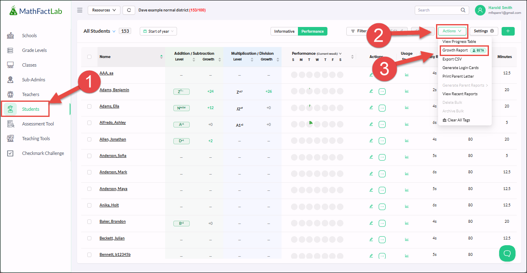Toggle the hamburger sidebar menu icon
The height and width of the screenshot is (273, 527).
[x=80, y=10]
